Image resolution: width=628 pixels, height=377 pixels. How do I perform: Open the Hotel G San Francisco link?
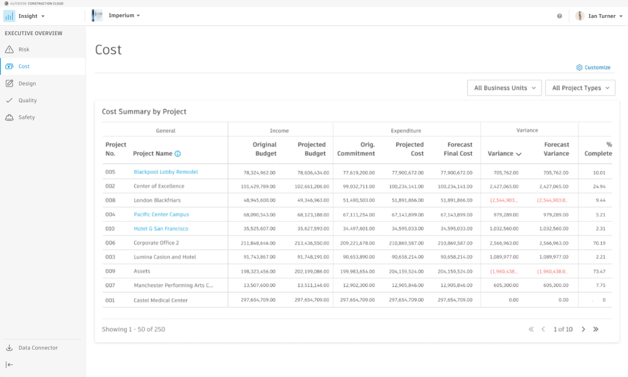click(x=161, y=229)
